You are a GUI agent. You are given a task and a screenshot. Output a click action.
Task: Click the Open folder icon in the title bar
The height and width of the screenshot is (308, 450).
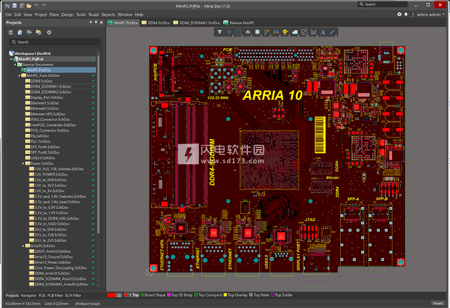point(29,5)
